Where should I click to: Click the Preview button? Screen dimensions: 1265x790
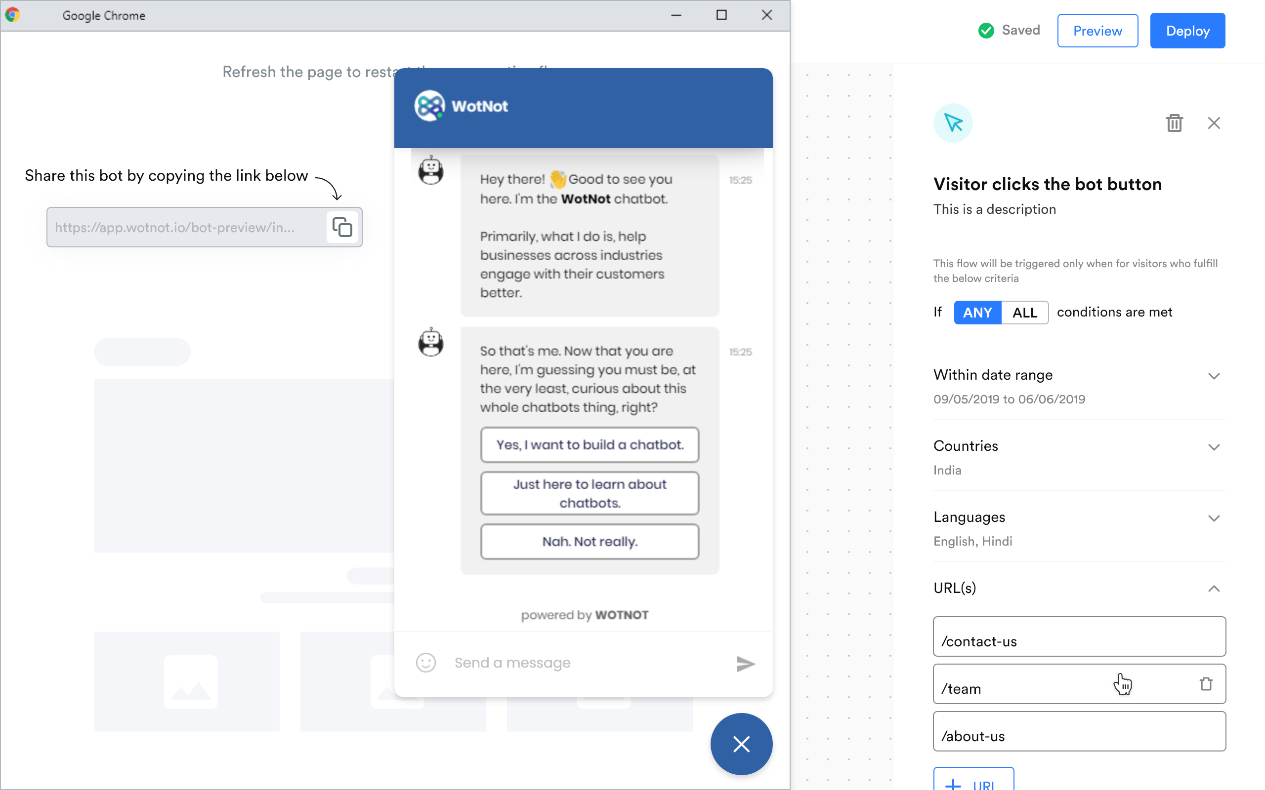tap(1097, 31)
